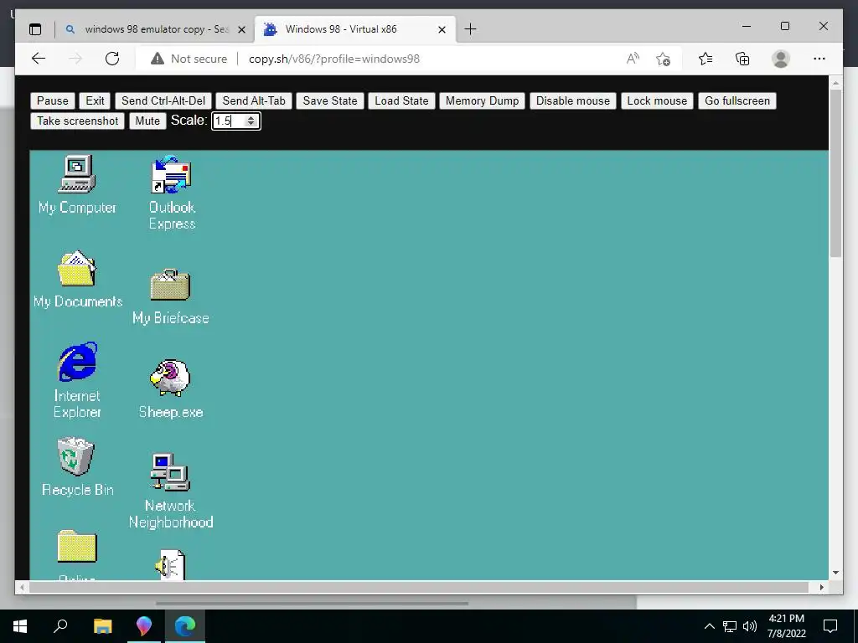This screenshot has width=858, height=643.
Task: Click the volume speaker tray icon
Action: coord(750,626)
